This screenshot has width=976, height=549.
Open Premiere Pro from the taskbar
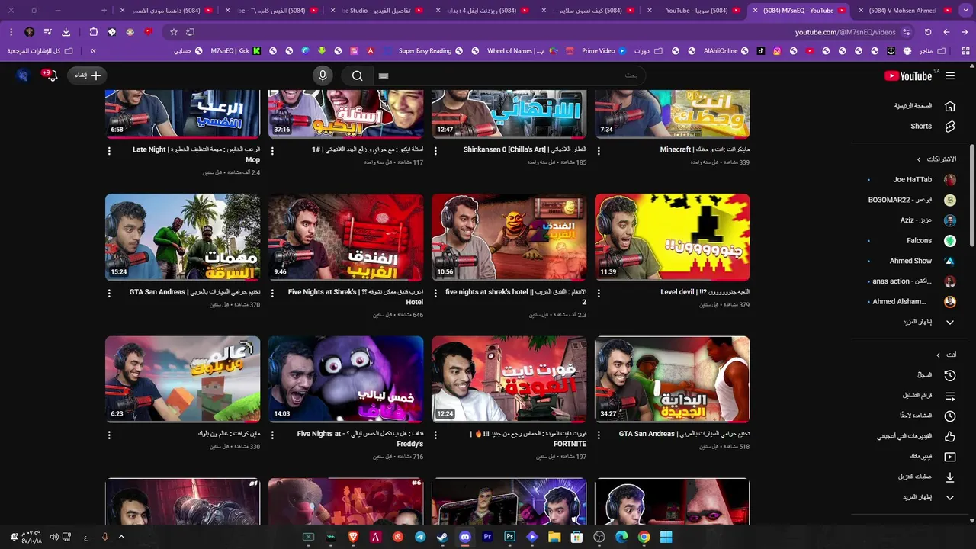click(x=487, y=537)
